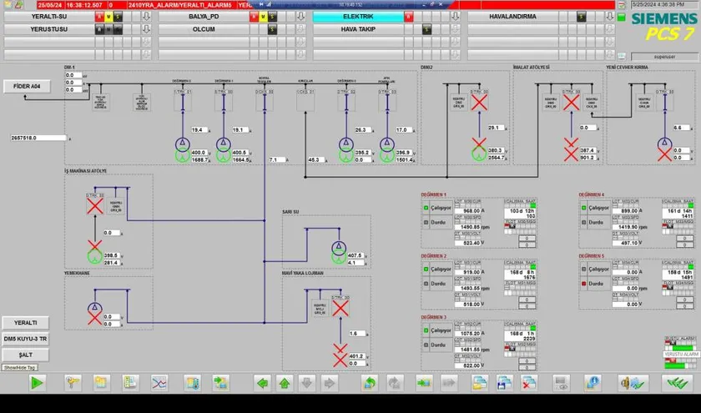Click the green up arrow navigation icon
The height and width of the screenshot is (413, 701).
coord(285,383)
